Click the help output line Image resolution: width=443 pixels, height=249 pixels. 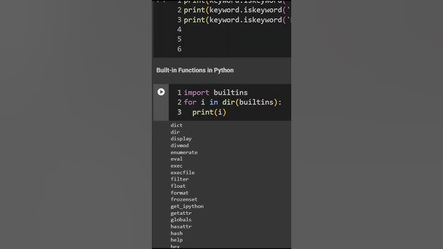(176, 240)
